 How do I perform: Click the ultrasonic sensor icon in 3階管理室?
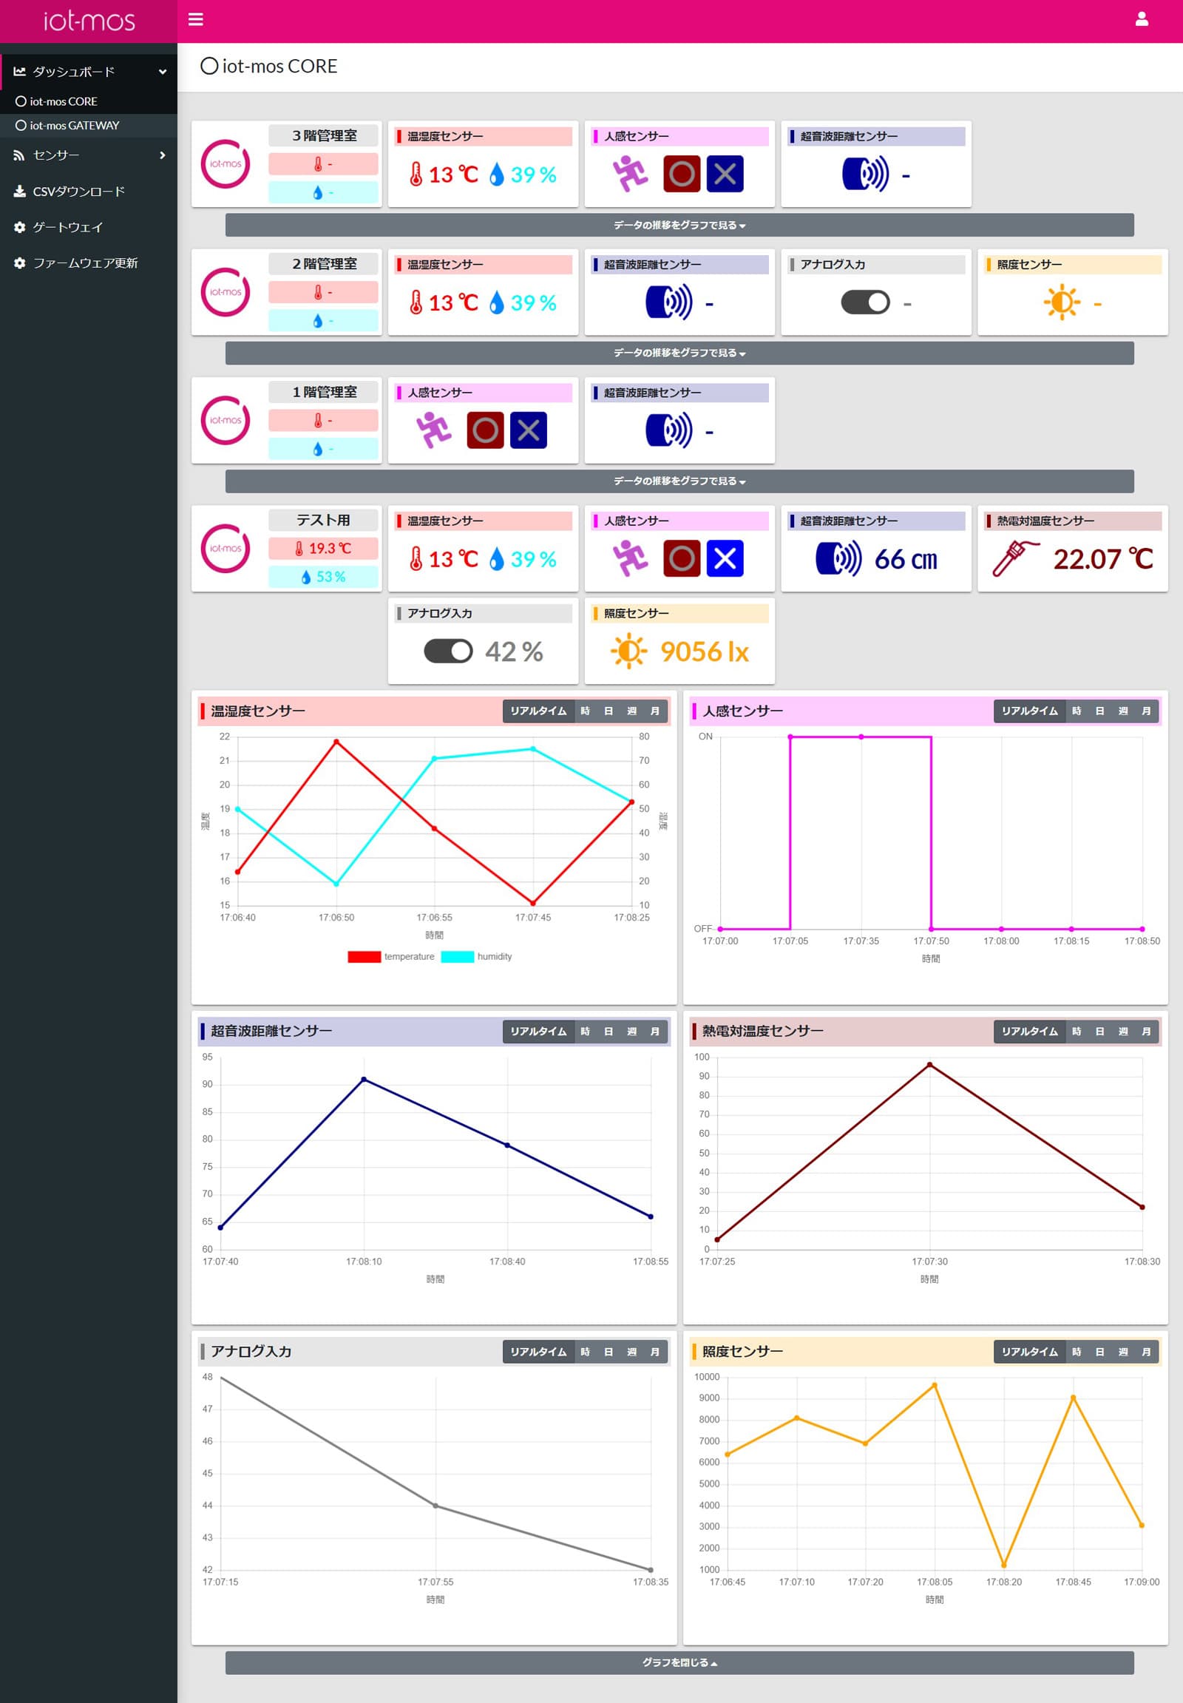pos(865,175)
